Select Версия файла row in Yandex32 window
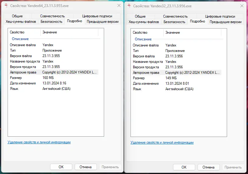This screenshot has height=174, width=248. [x=144, y=56]
